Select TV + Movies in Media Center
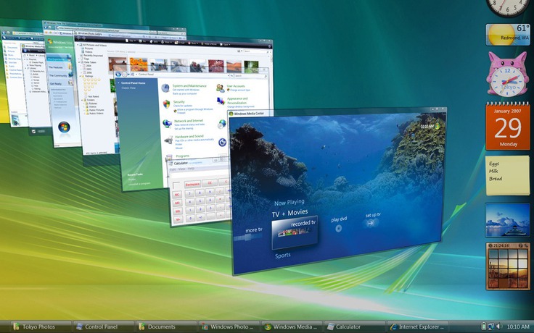This screenshot has height=333, width=534. coord(289,214)
